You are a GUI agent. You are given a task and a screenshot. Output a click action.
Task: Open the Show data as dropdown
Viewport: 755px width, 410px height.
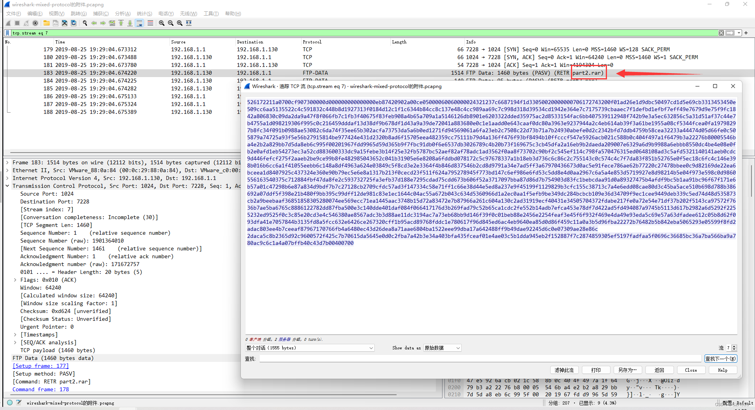tap(442, 348)
